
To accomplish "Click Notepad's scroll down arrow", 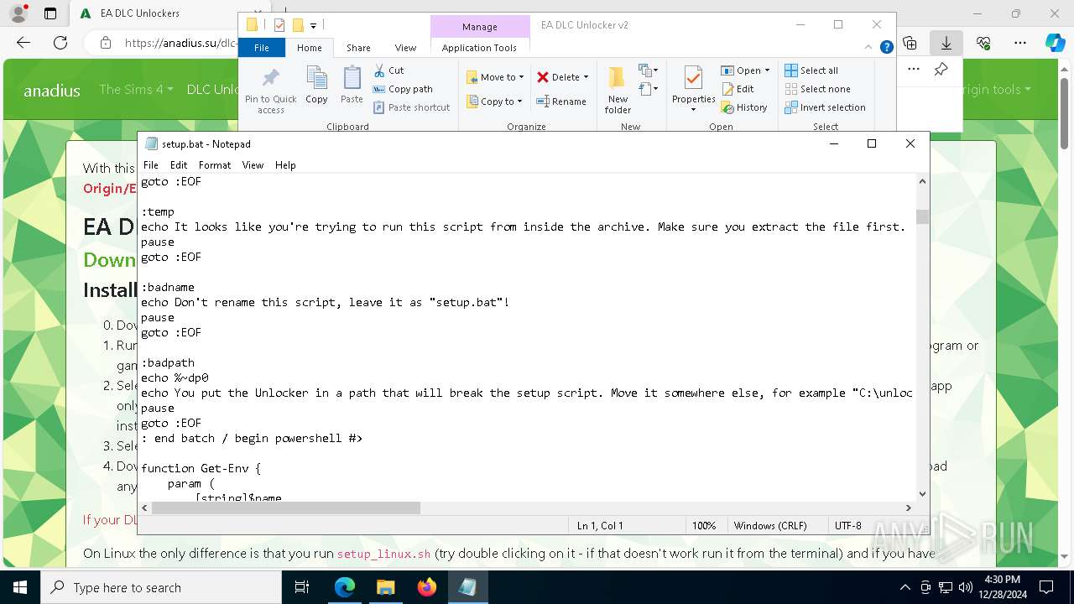I will (922, 494).
